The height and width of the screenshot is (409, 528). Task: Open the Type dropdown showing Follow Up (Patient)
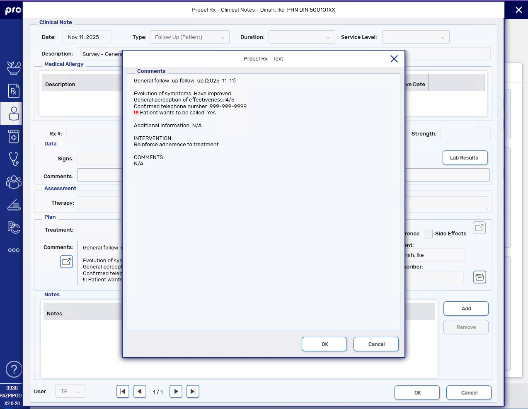pyautogui.click(x=189, y=37)
